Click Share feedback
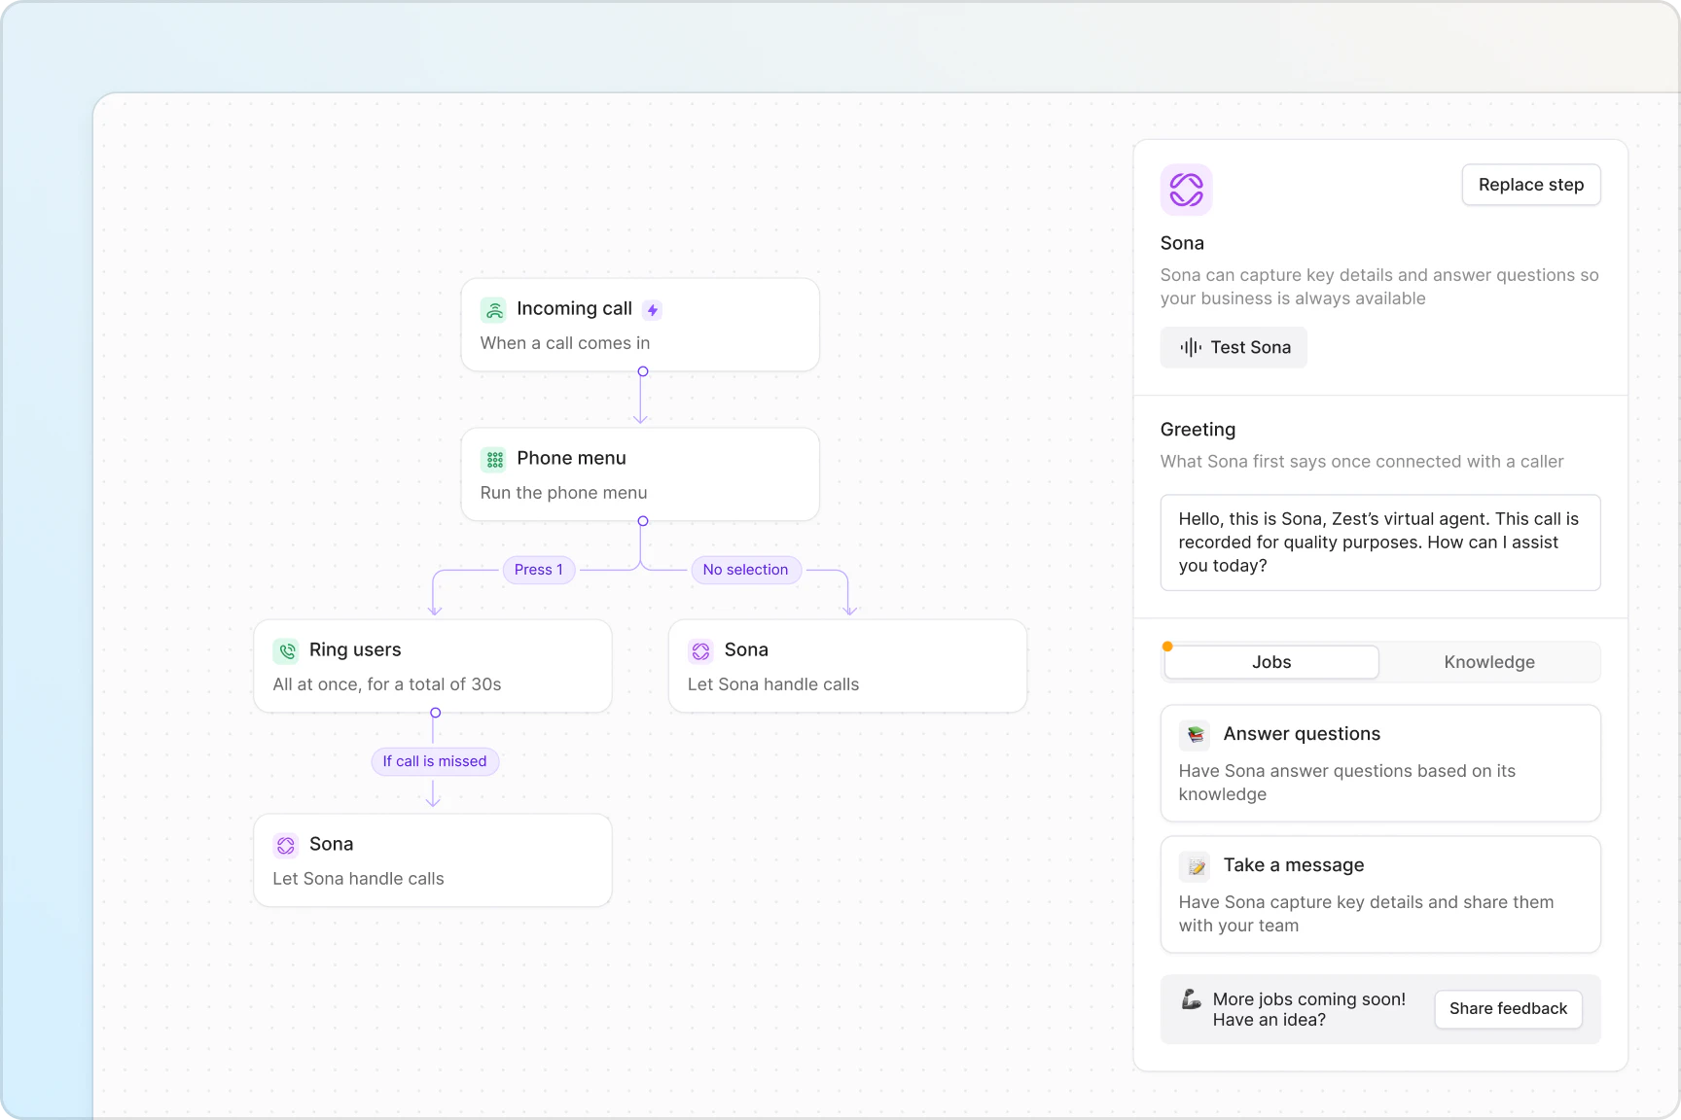Viewport: 1681px width, 1120px height. coord(1508,1009)
